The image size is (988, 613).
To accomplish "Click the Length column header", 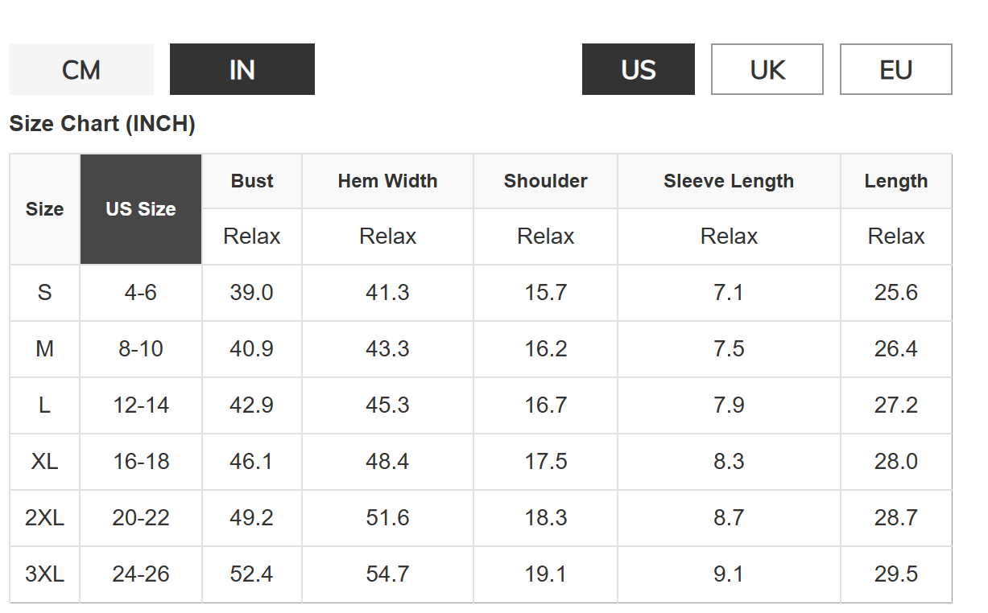I will pos(895,181).
